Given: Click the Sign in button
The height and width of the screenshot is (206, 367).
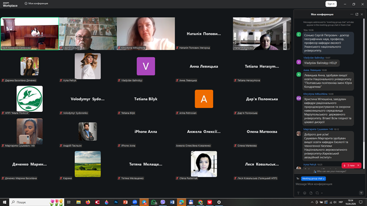Looking at the screenshot, I should tap(331, 4).
